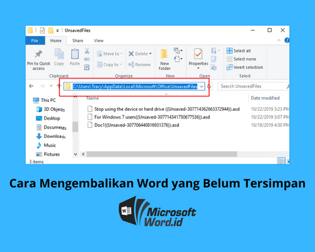
Task: Click Pin to Quick access icon
Action: pos(38,54)
